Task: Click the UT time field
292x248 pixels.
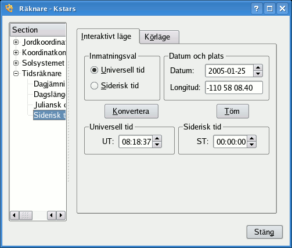Action: click(136, 142)
